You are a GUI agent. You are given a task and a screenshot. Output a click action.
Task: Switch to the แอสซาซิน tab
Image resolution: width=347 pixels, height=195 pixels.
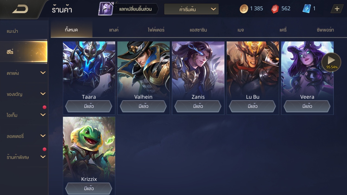coord(198,30)
